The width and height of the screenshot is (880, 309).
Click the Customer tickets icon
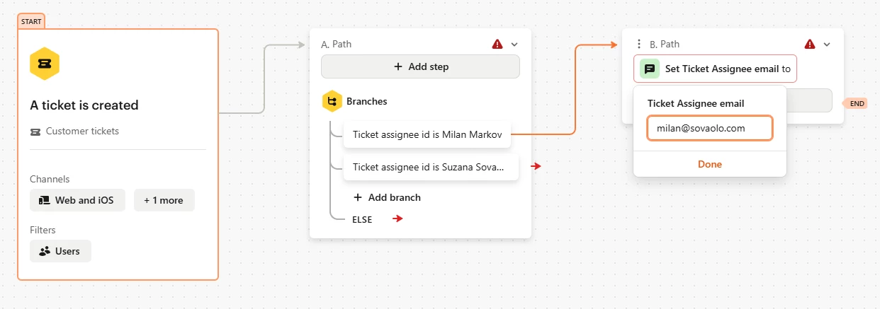tap(35, 132)
